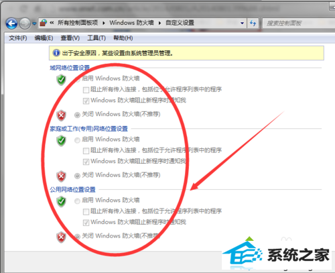
Task: Click the 公用网络位置设置 heading
Action: (x=72, y=190)
